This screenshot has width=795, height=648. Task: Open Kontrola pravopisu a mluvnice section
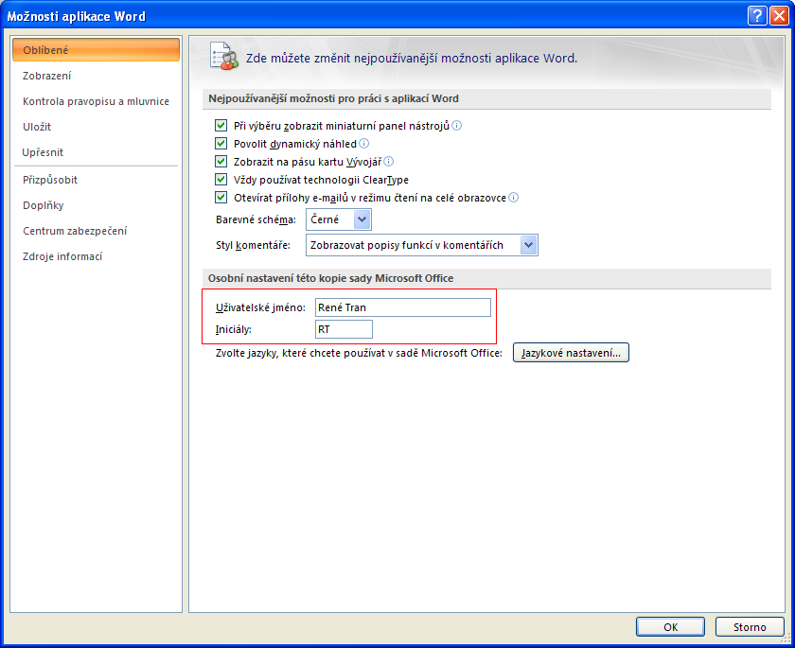click(96, 101)
